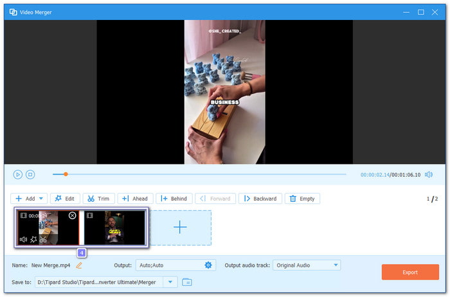Move the clip Backward
Screen dimensions: 450x297
[260, 199]
